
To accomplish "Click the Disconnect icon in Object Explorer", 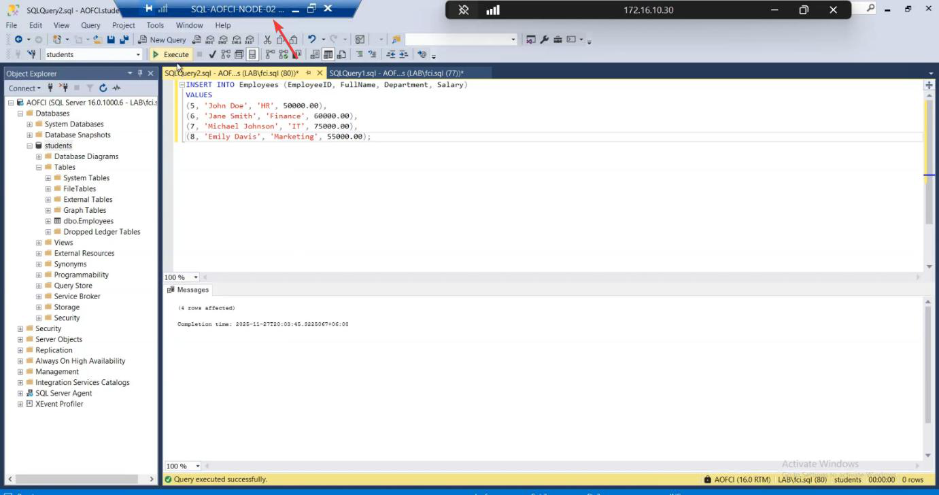I will pos(63,88).
